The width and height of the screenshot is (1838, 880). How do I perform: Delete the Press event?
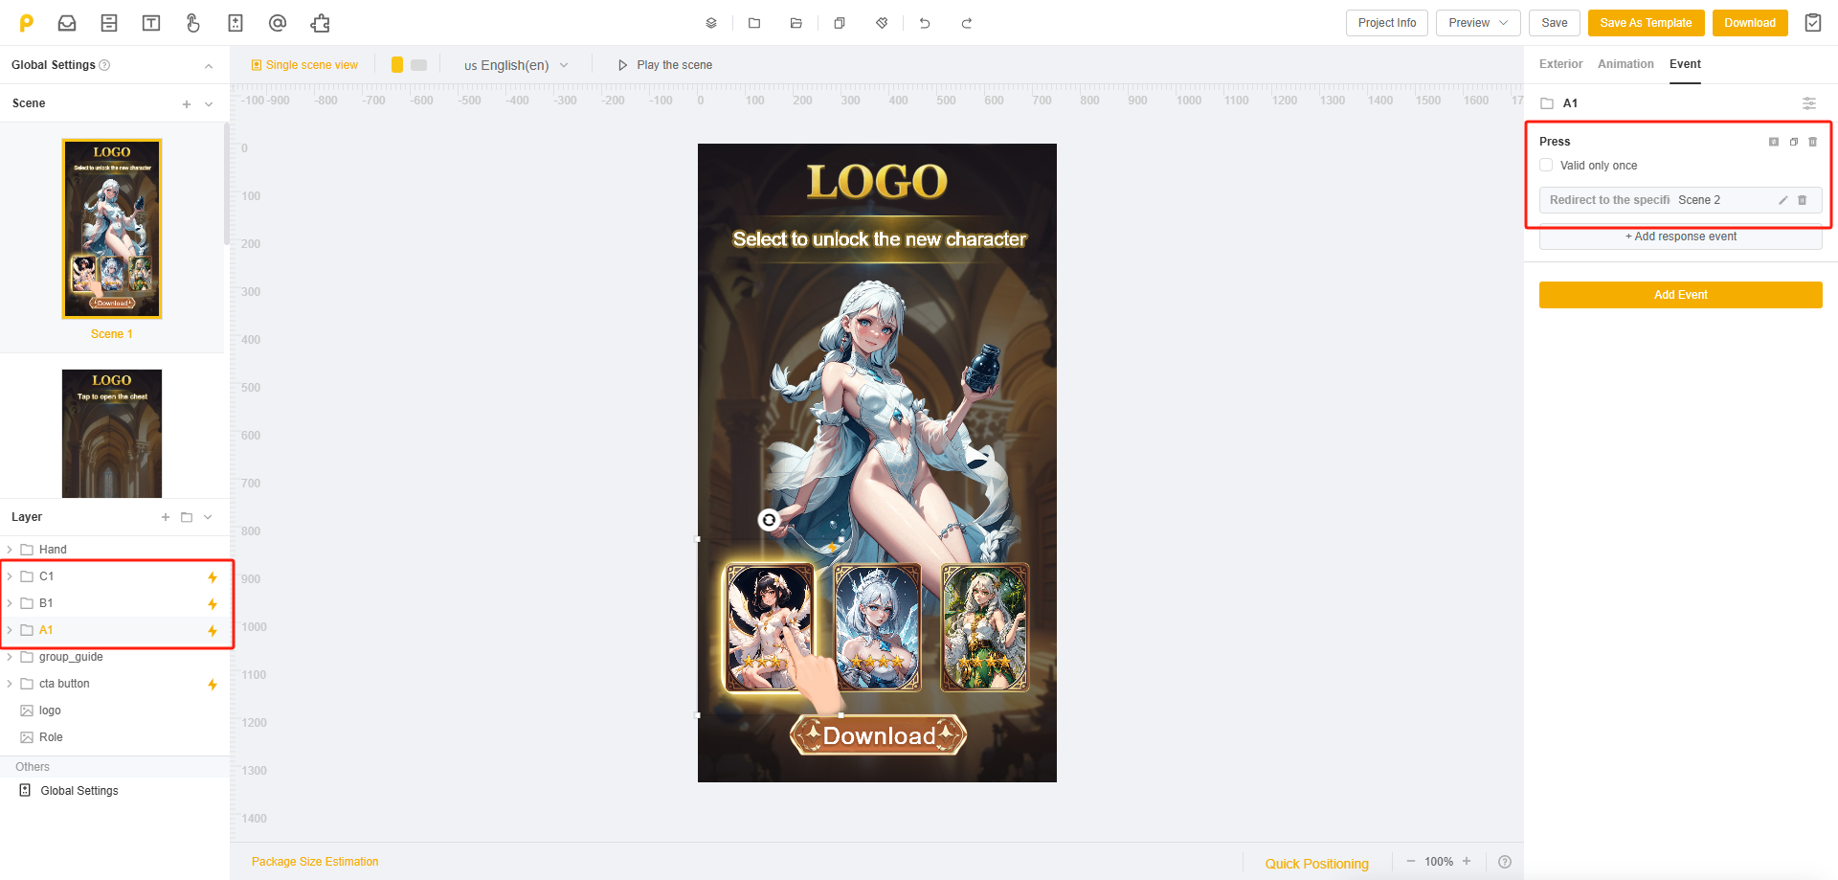click(1813, 142)
